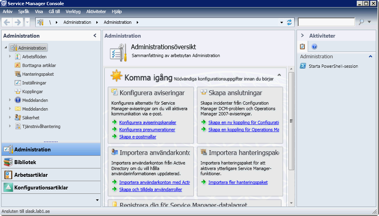Click the search magnifier icon

pos(361,22)
